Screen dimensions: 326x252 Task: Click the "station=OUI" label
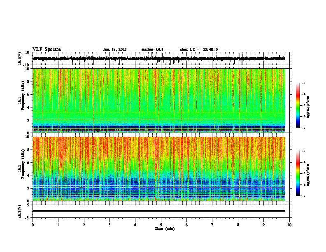[152, 49]
